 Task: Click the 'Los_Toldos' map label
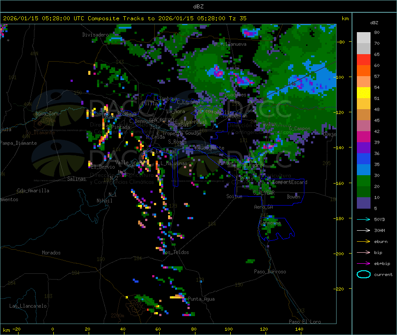point(176,252)
